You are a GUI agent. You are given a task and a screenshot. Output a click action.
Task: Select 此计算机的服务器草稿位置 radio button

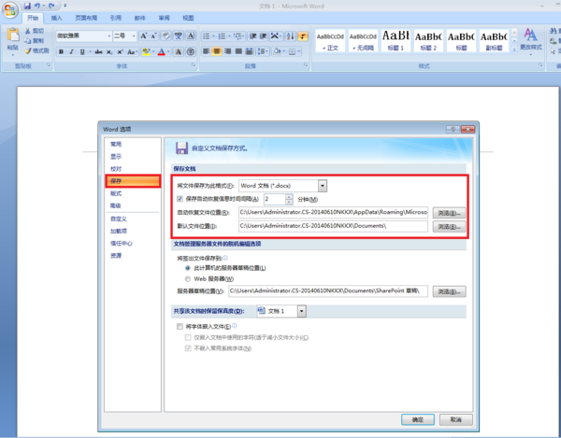188,268
